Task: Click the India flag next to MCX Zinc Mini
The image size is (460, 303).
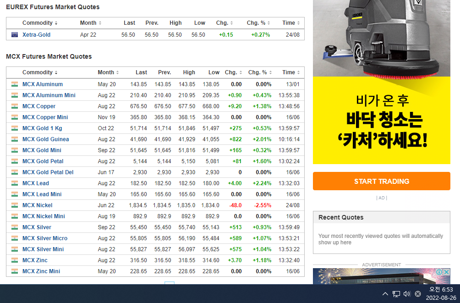Action: pyautogui.click(x=14, y=271)
